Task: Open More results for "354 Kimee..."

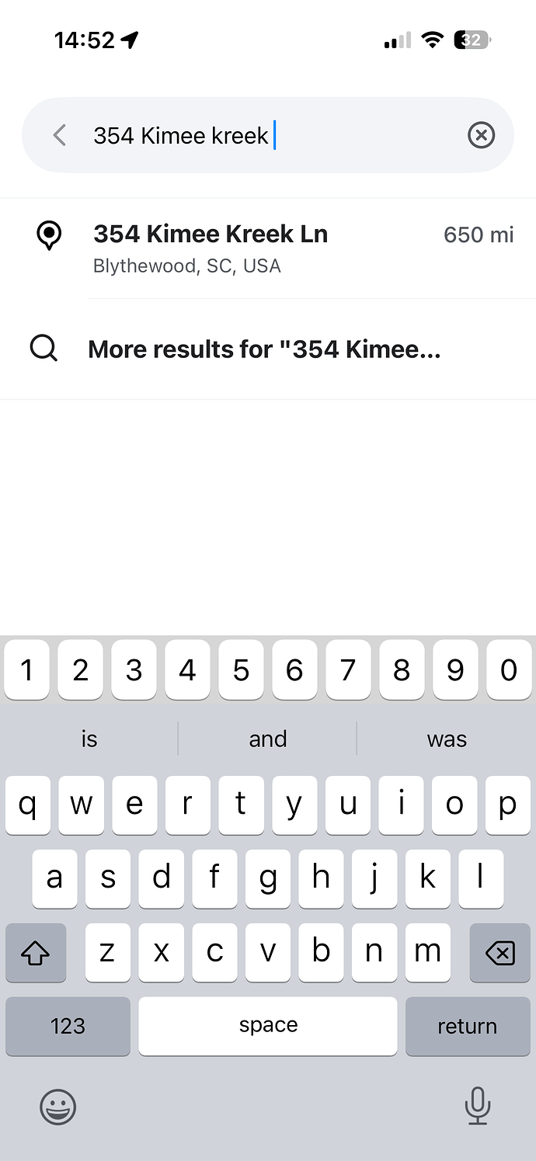Action: (264, 349)
